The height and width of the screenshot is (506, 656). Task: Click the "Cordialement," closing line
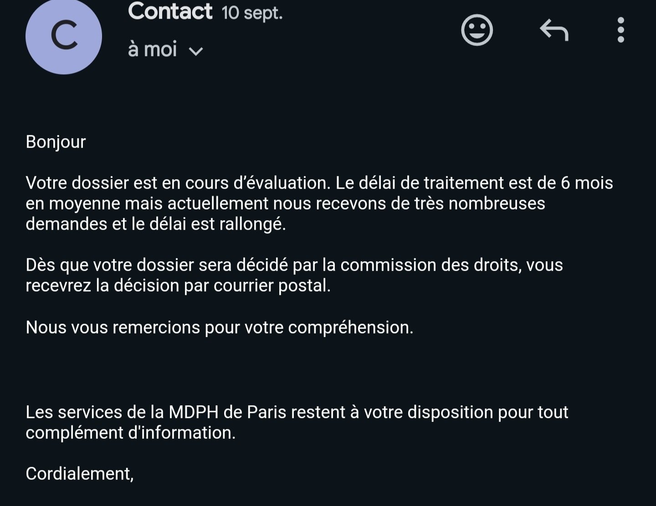tap(80, 474)
